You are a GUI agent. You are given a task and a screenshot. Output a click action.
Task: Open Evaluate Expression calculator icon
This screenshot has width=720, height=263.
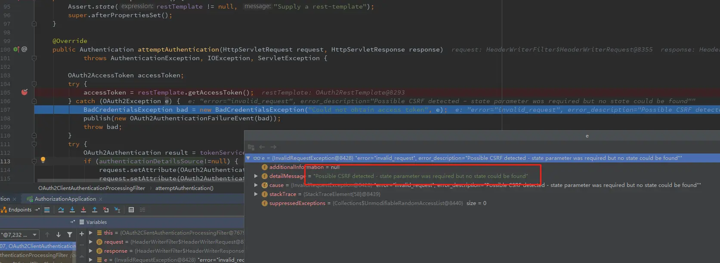(131, 210)
